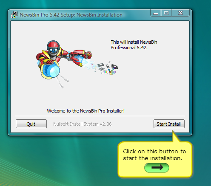Click the installer icon in the title bar
Screen dimensions: 211x186
(x=14, y=15)
